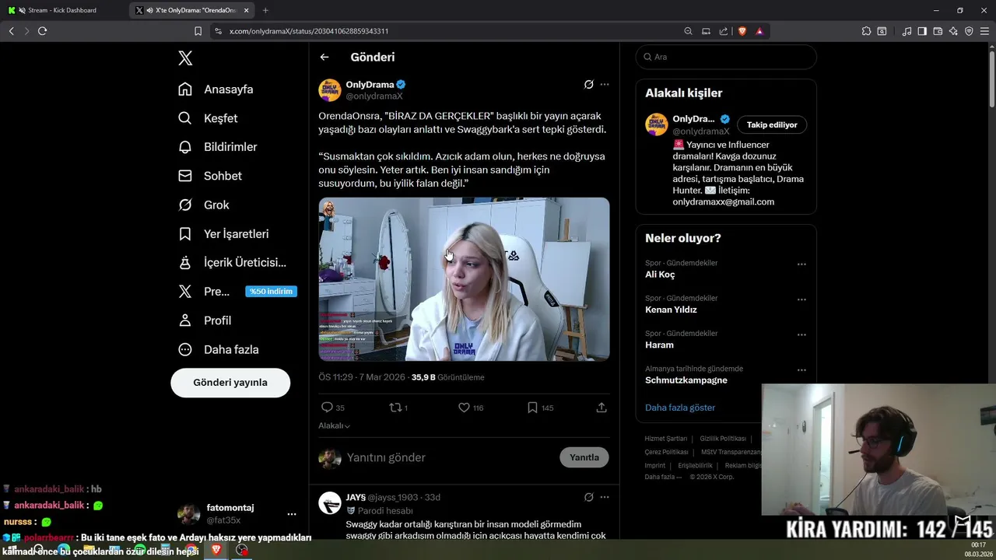Open more options on OnlyDrama post

(x=605, y=84)
